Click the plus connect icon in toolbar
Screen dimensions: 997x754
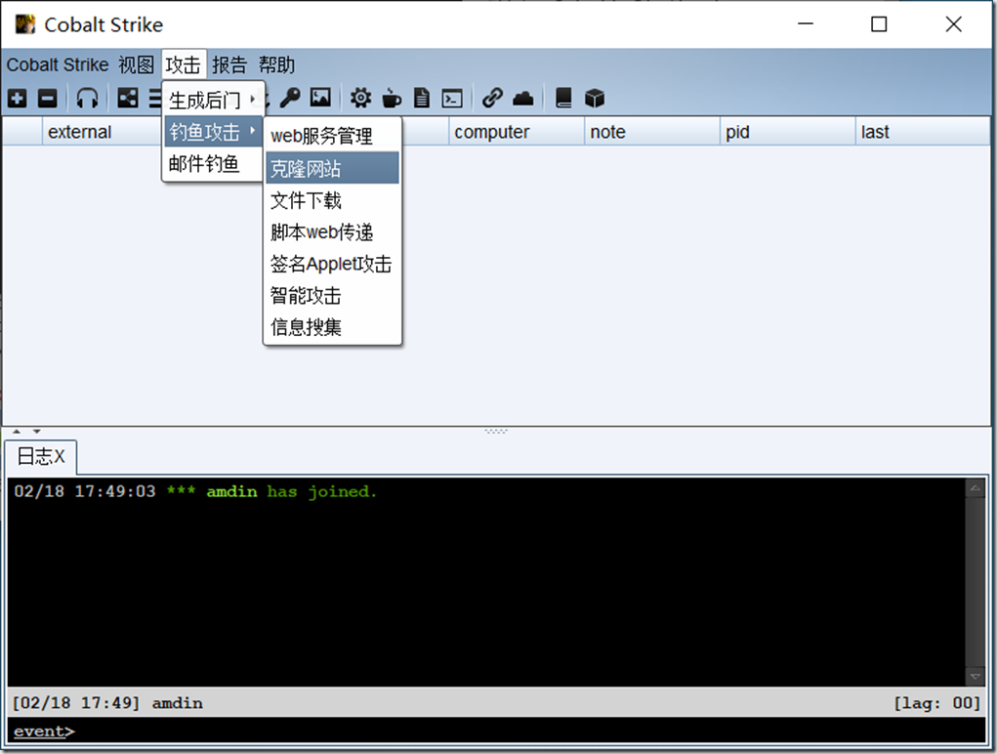18,99
